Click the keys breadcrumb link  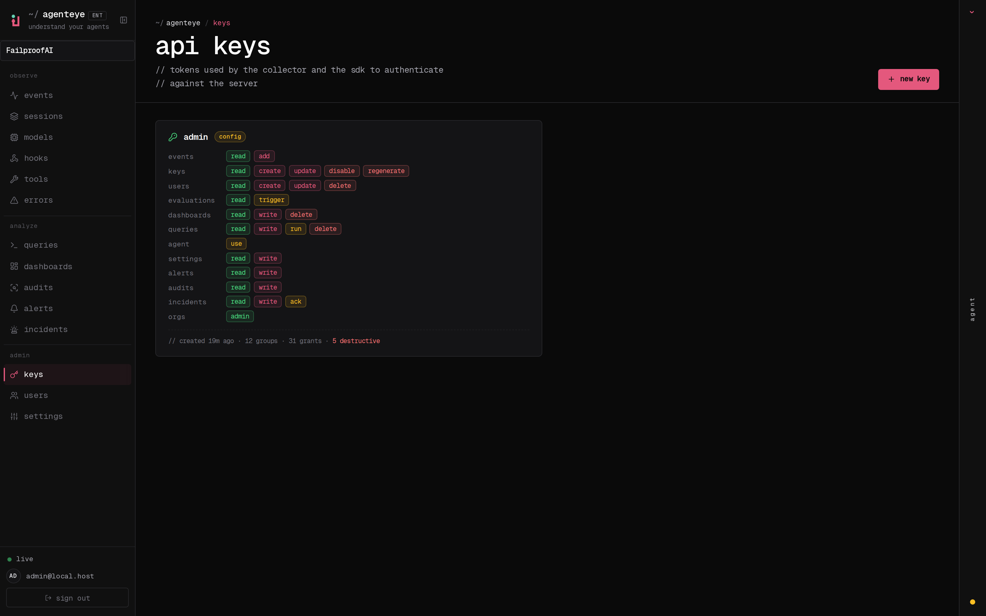click(x=222, y=23)
